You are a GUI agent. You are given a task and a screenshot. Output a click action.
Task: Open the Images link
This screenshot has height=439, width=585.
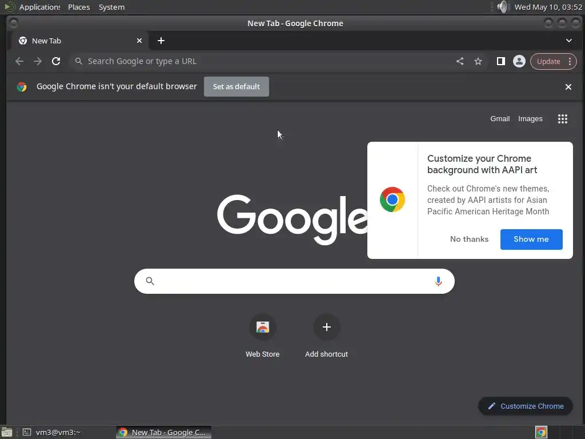(x=530, y=119)
